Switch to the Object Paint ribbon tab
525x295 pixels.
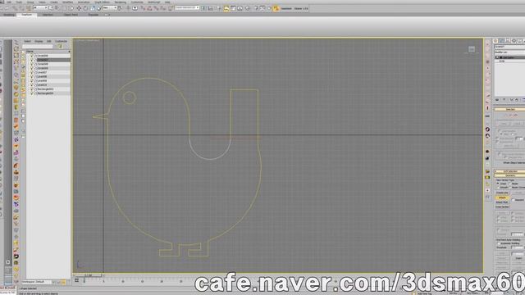point(71,15)
